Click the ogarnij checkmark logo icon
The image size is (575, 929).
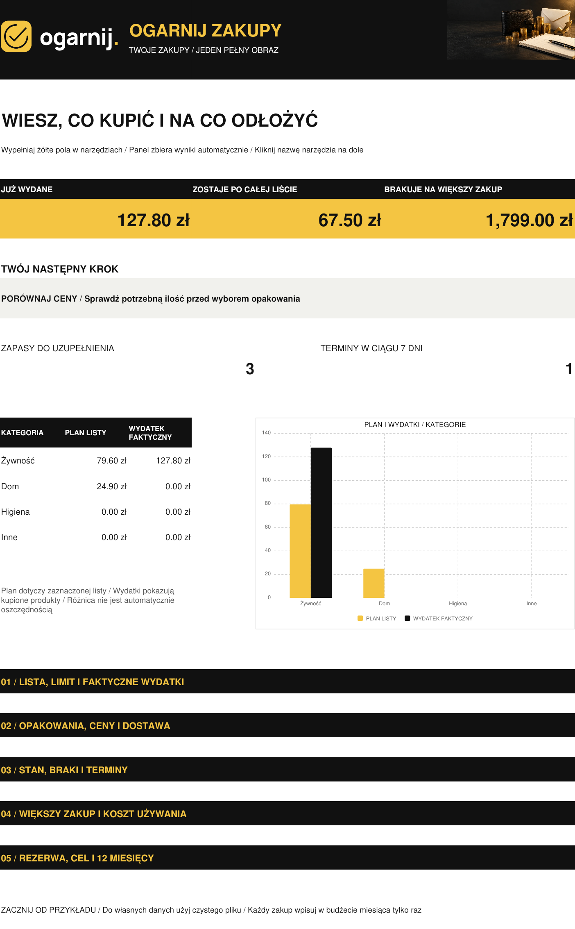(16, 36)
